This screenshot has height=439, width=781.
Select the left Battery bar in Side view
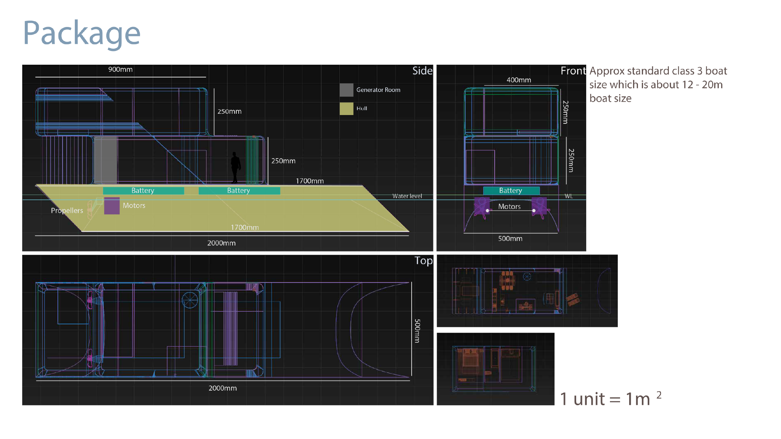tap(143, 191)
